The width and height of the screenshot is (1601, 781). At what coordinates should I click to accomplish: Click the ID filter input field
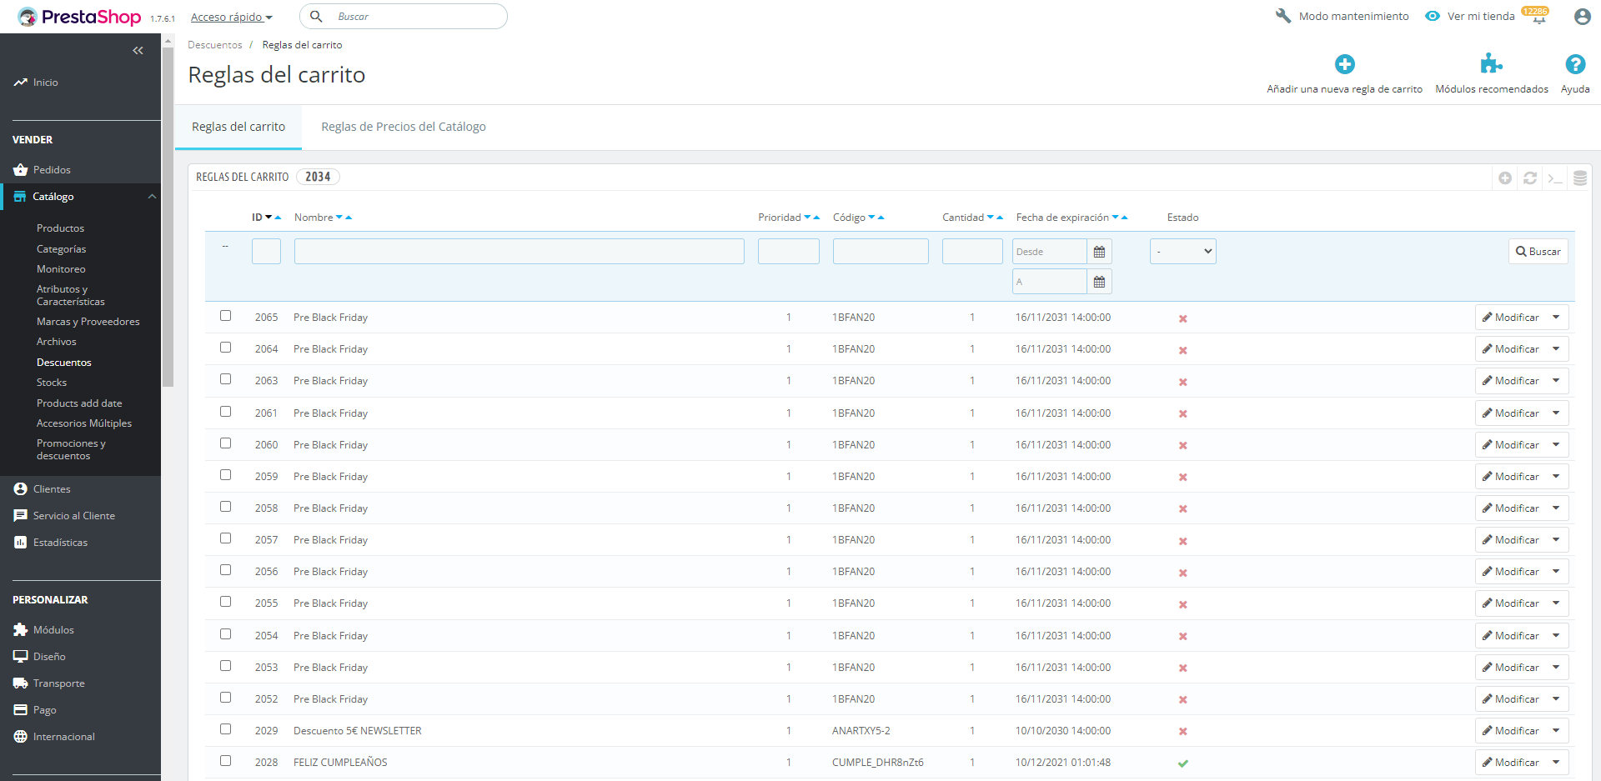click(266, 252)
